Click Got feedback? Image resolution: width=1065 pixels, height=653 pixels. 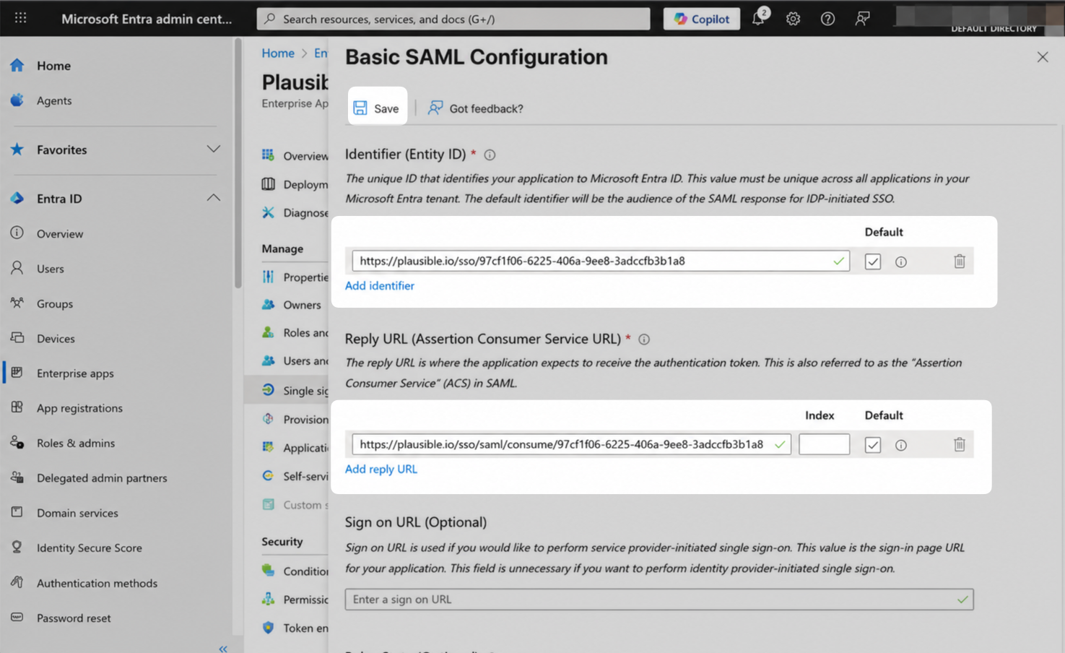pyautogui.click(x=476, y=108)
